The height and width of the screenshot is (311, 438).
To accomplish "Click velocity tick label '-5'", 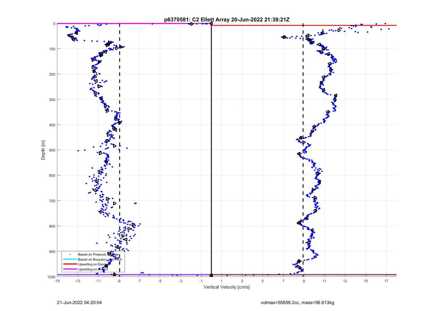I will tap(160, 281).
